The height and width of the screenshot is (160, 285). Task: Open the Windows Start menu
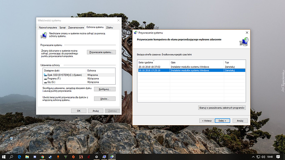coord(4,157)
